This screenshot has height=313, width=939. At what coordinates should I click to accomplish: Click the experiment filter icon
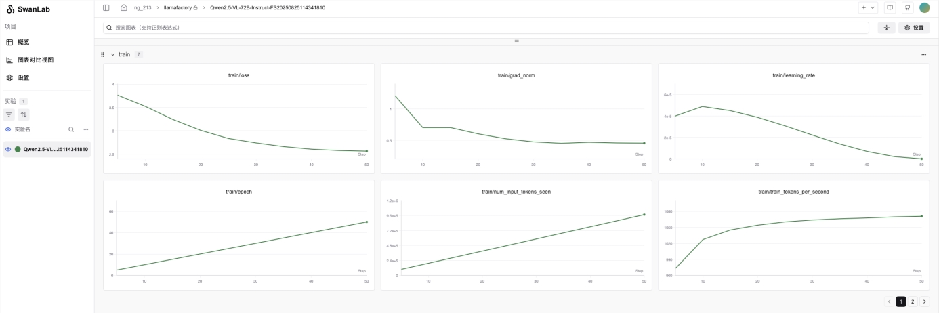9,114
